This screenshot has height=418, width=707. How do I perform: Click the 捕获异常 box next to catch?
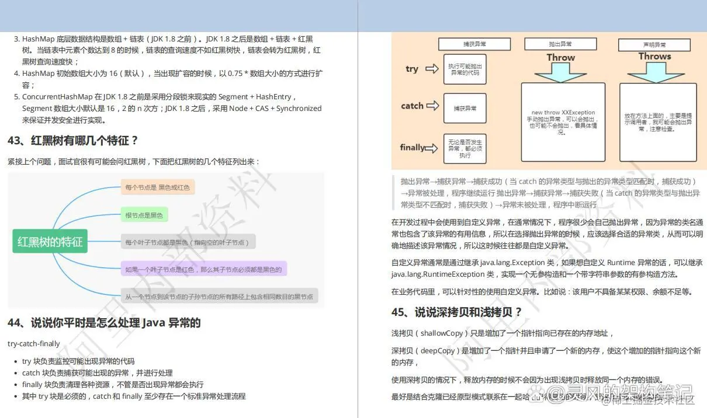[x=465, y=108]
